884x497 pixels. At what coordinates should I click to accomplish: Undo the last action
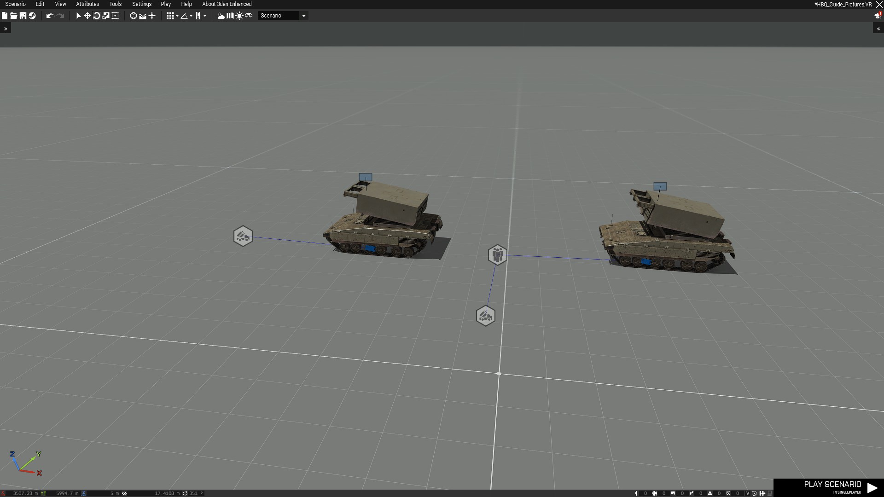point(50,16)
